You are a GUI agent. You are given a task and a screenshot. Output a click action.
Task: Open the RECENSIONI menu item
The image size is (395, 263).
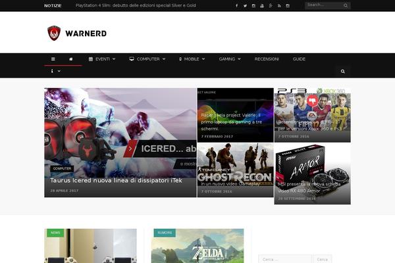267,59
